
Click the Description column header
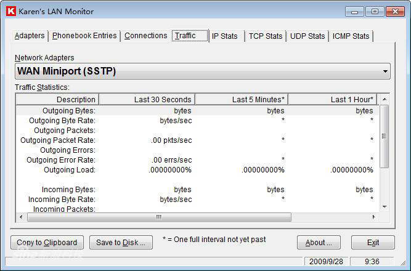[x=57, y=100]
